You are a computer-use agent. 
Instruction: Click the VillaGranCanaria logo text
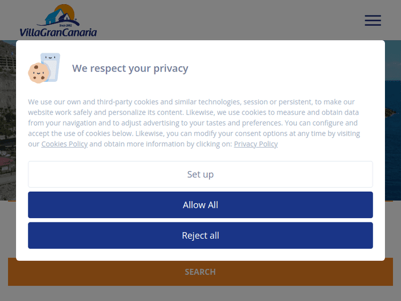[x=58, y=32]
